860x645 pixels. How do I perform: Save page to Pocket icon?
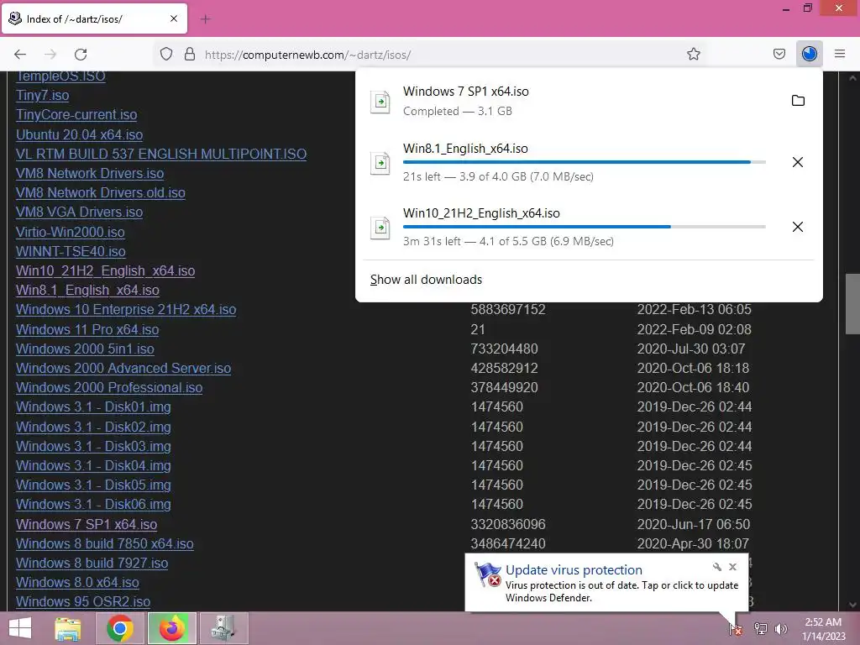click(x=779, y=55)
